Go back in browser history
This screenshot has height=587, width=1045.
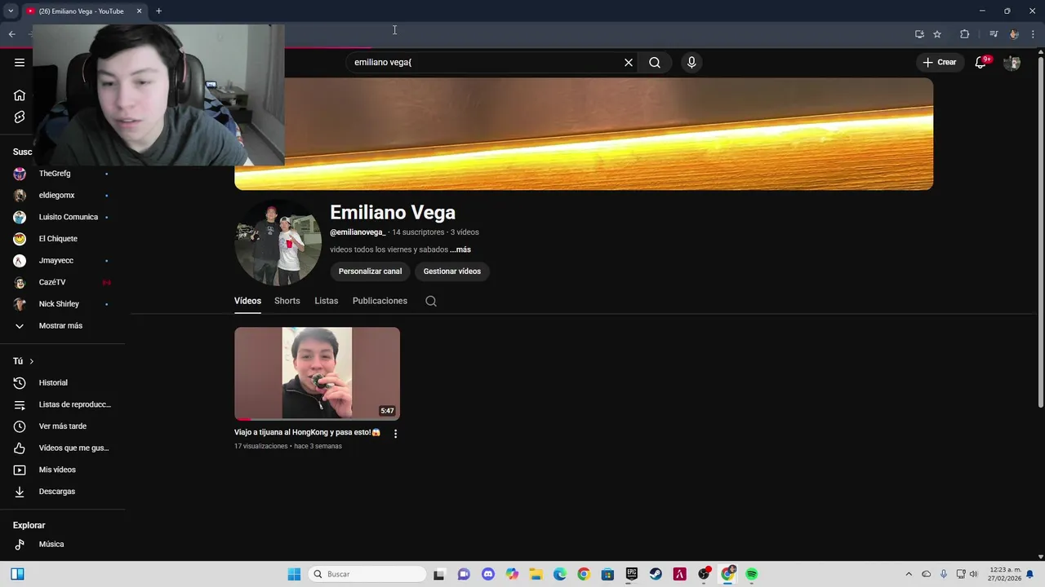pos(11,34)
